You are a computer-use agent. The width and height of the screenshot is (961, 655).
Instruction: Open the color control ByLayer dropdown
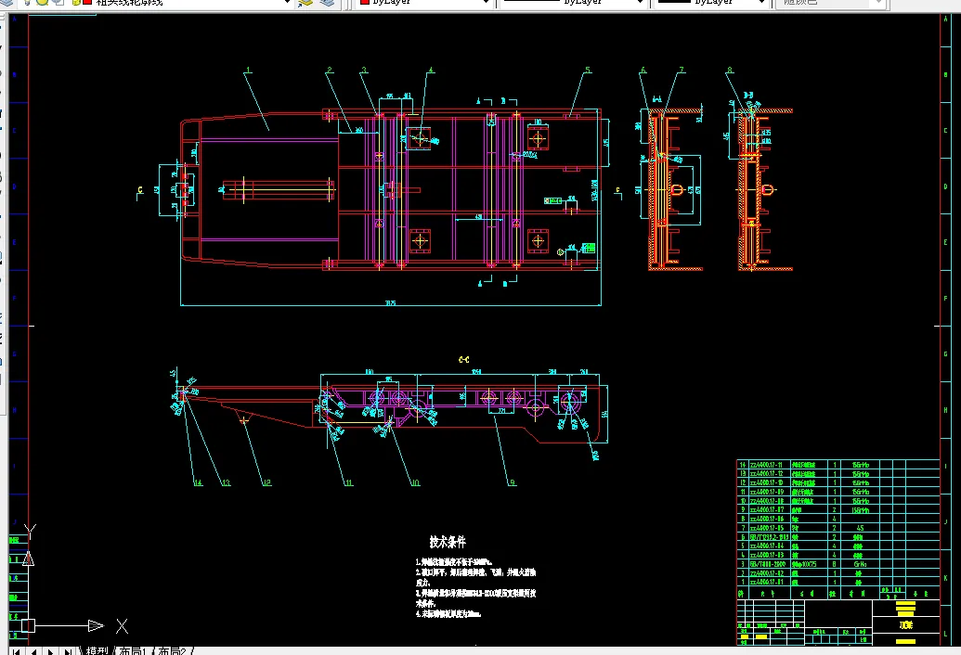pyautogui.click(x=486, y=3)
